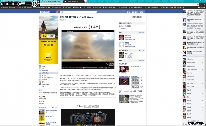The height and width of the screenshot is (126, 206).
Task: Switch to the second browser tab
Action: pyautogui.click(x=32, y=1)
